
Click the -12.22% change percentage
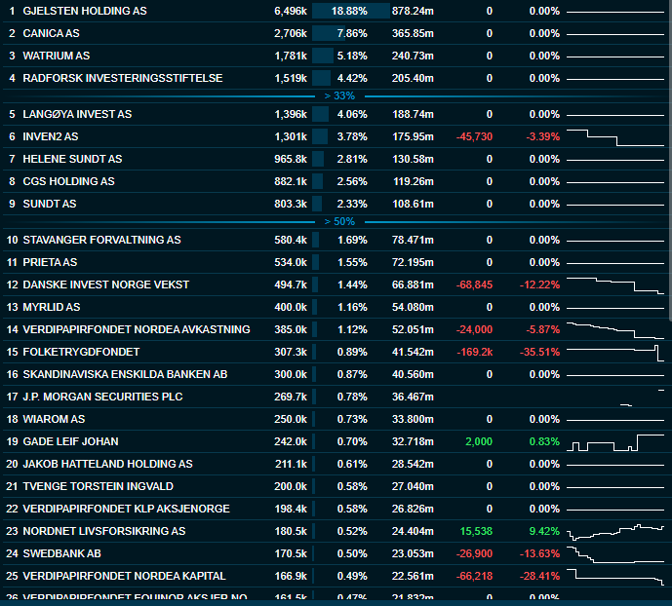click(539, 285)
